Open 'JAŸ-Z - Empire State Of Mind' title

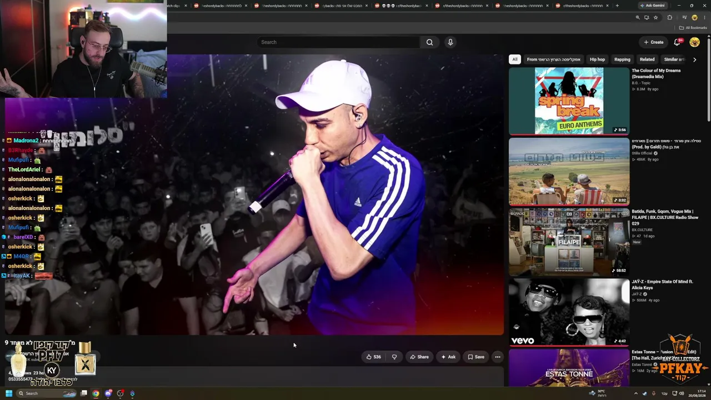(x=662, y=284)
